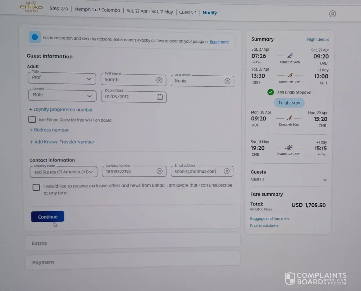
Task: Click the Guests: 1 header text
Action: click(188, 12)
